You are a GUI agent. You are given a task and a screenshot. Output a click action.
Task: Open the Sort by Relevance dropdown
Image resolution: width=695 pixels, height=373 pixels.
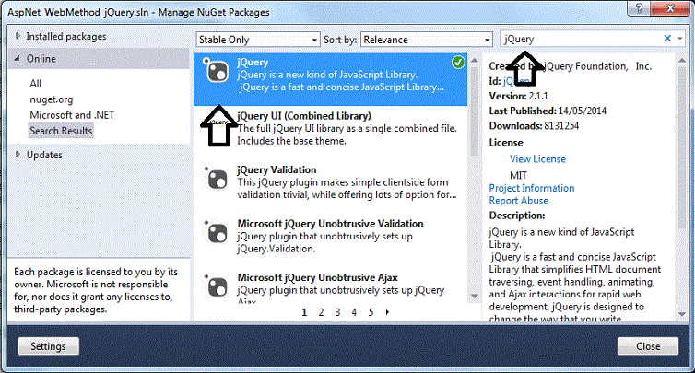427,40
